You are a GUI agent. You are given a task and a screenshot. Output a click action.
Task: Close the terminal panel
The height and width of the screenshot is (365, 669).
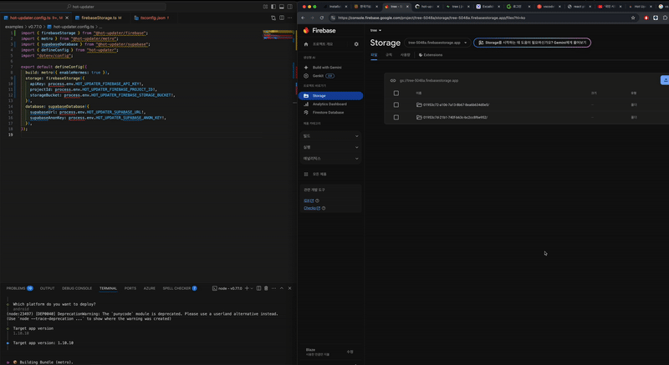click(x=289, y=288)
